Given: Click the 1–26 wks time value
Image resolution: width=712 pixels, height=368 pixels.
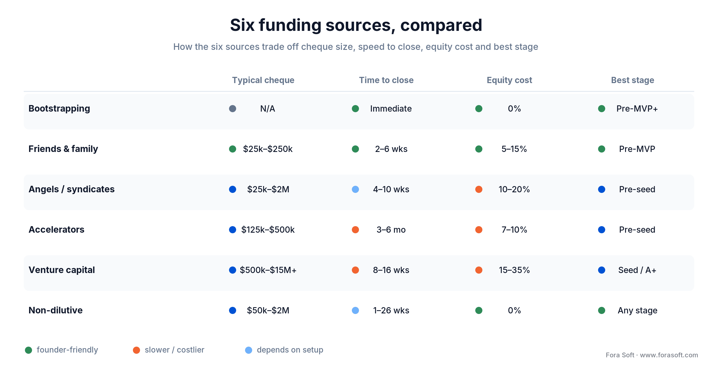Looking at the screenshot, I should 391,310.
